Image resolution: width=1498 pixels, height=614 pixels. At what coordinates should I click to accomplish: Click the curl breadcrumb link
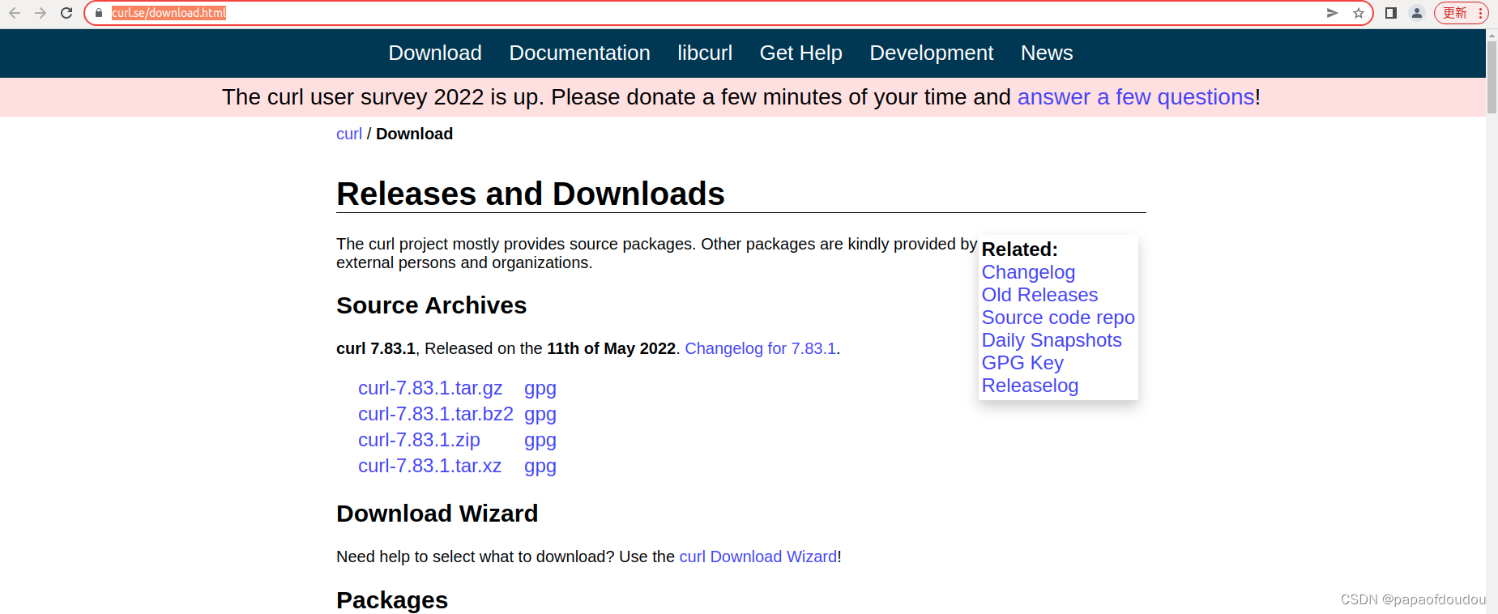349,134
